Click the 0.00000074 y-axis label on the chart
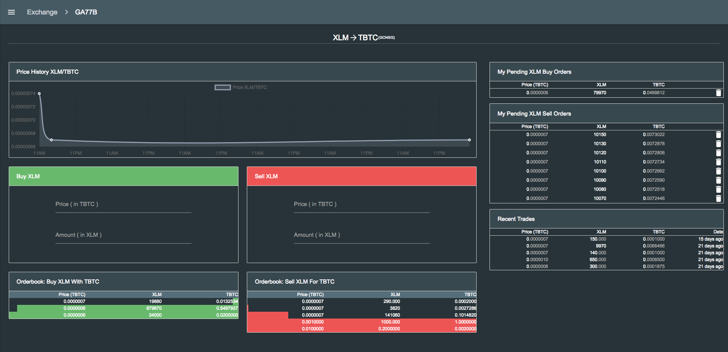This screenshot has width=728, height=352. [x=23, y=94]
